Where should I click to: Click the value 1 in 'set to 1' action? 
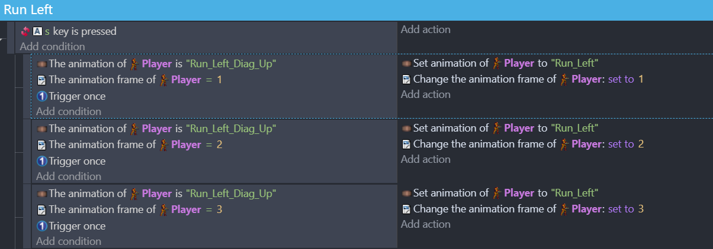pyautogui.click(x=641, y=79)
